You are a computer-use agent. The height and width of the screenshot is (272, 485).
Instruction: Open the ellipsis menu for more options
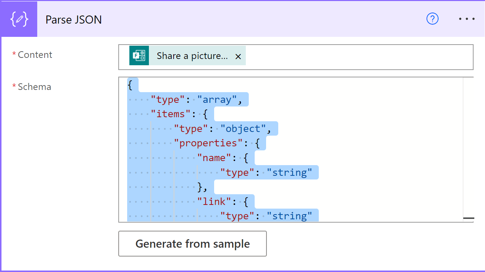tap(467, 19)
